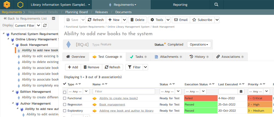This screenshot has width=274, height=117.
Task: Collapse the Book Management tree node
Action: click(13, 45)
